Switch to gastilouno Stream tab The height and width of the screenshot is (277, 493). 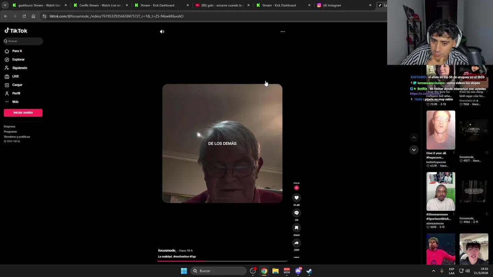coord(39,5)
